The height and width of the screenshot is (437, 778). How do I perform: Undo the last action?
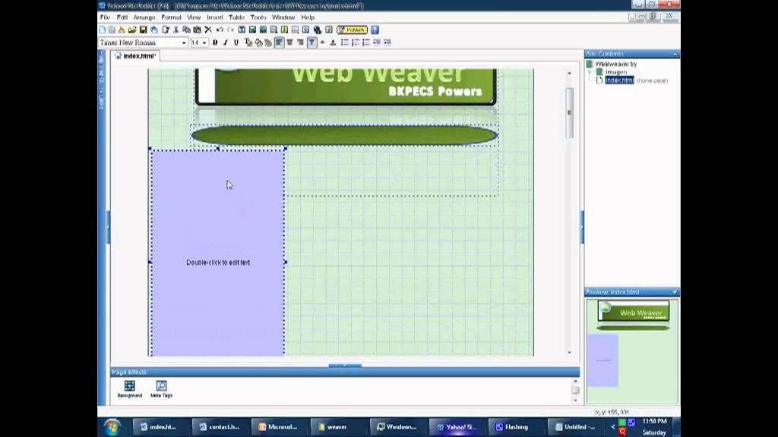220,30
